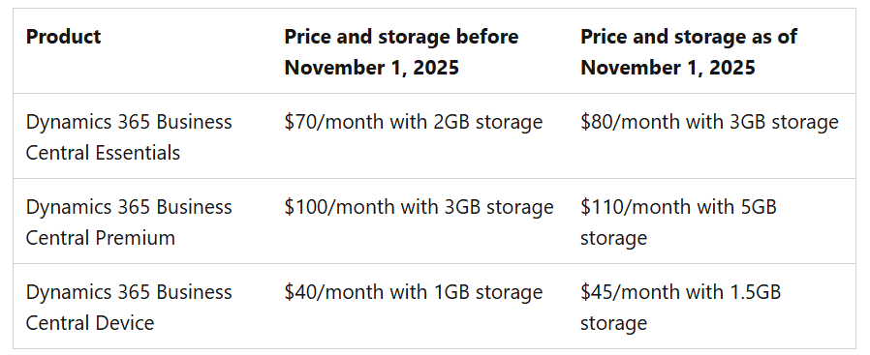Select the Dynamics 365 Business Central Premium cell
This screenshot has width=870, height=355.
129,222
